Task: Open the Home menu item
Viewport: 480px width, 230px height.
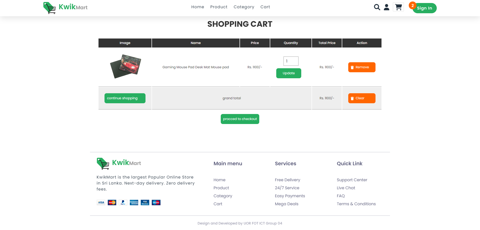Action: (197, 7)
